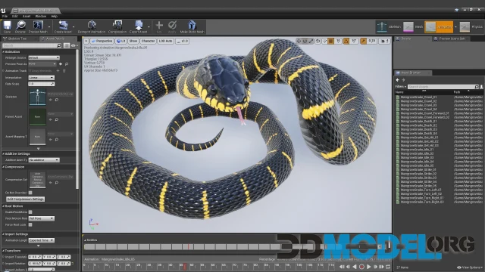Image resolution: width=485 pixels, height=272 pixels.
Task: Open the Edit menu
Action: click(x=15, y=16)
